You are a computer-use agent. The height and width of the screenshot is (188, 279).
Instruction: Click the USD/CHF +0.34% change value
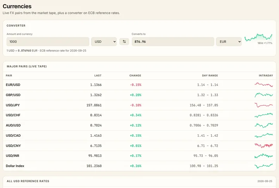tap(136, 115)
